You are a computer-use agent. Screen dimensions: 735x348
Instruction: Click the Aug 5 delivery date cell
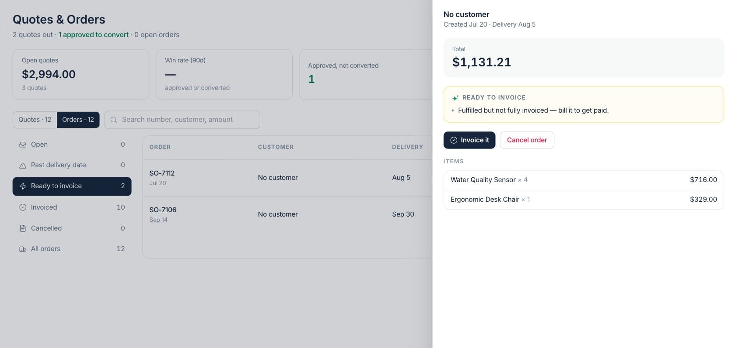(401, 178)
